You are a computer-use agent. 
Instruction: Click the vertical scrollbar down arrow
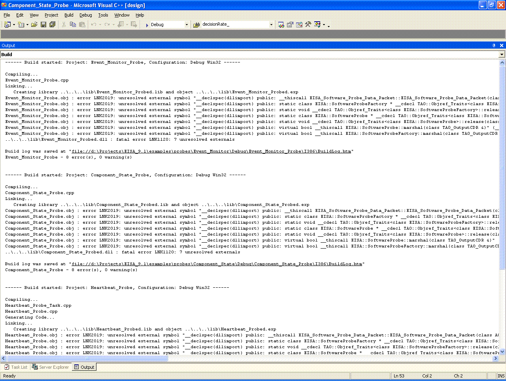click(x=502, y=351)
